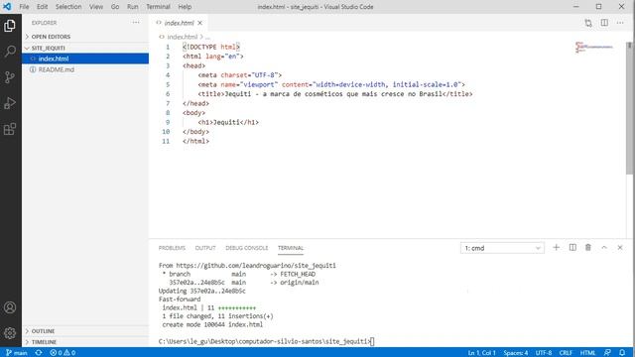The width and height of the screenshot is (635, 357).
Task: Open notifications bell in status bar
Action: tap(622, 353)
